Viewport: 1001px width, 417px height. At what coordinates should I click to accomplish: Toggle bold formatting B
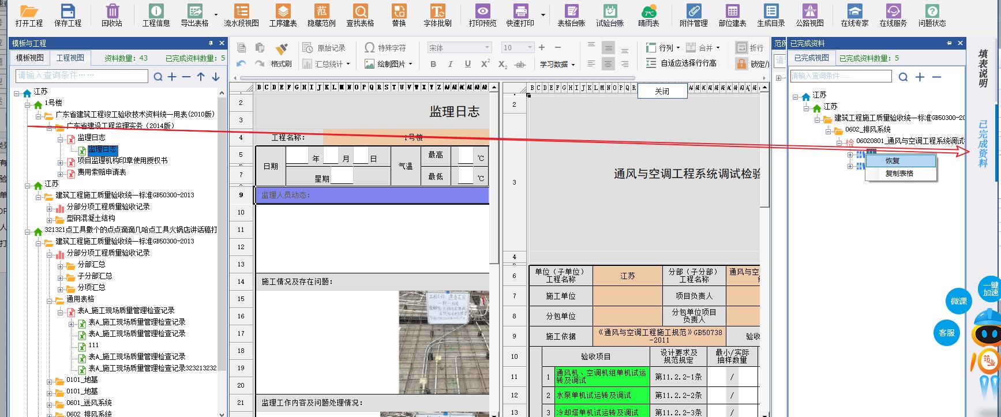(433, 64)
